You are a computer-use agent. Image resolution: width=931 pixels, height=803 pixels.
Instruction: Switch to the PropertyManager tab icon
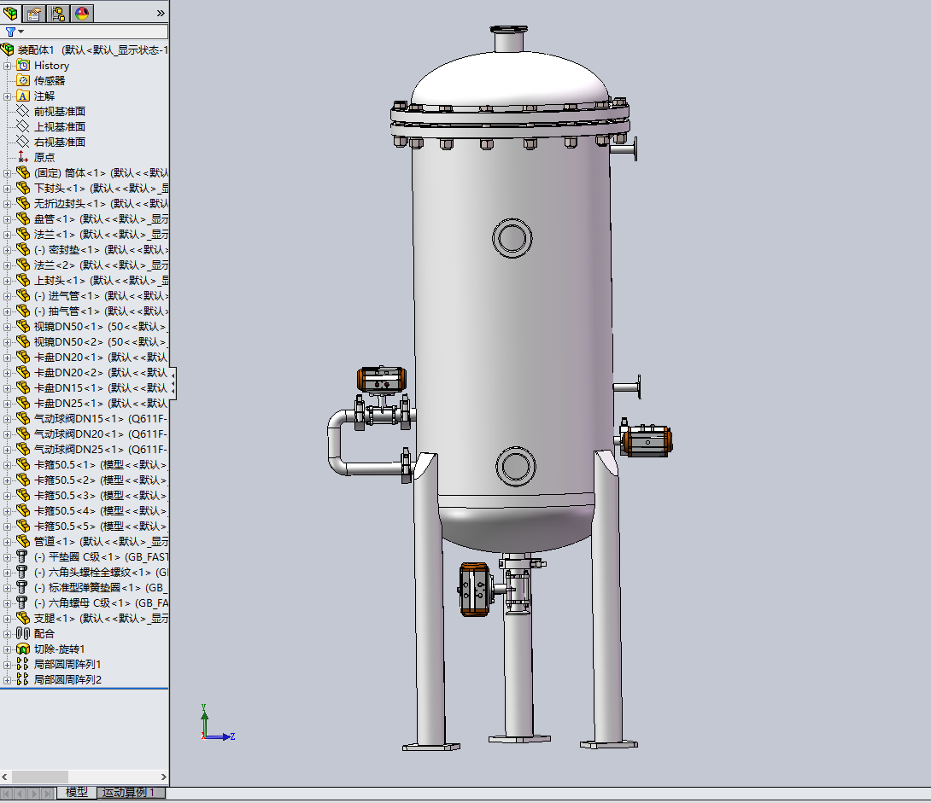pyautogui.click(x=34, y=13)
